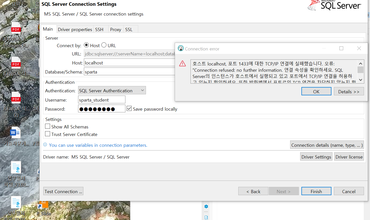This screenshot has width=370, height=220.
Task: Click the error message scrollbar down arrow
Action: point(360,80)
